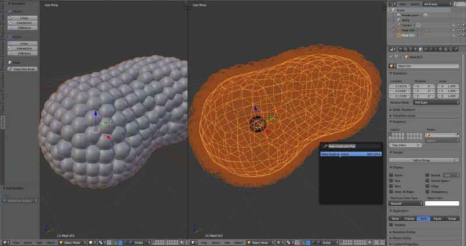Enable the Wire display checkbox
The image size is (466, 246).
(391, 186)
